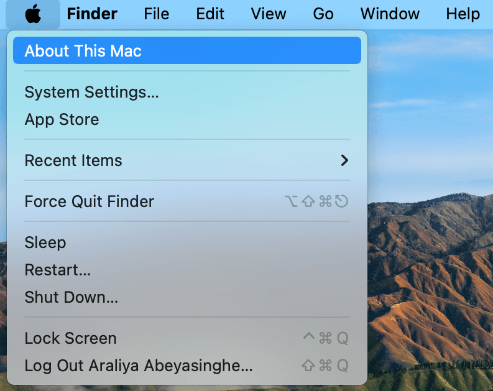Image resolution: width=493 pixels, height=391 pixels.
Task: Open System Settings from Apple menu
Action: click(91, 92)
